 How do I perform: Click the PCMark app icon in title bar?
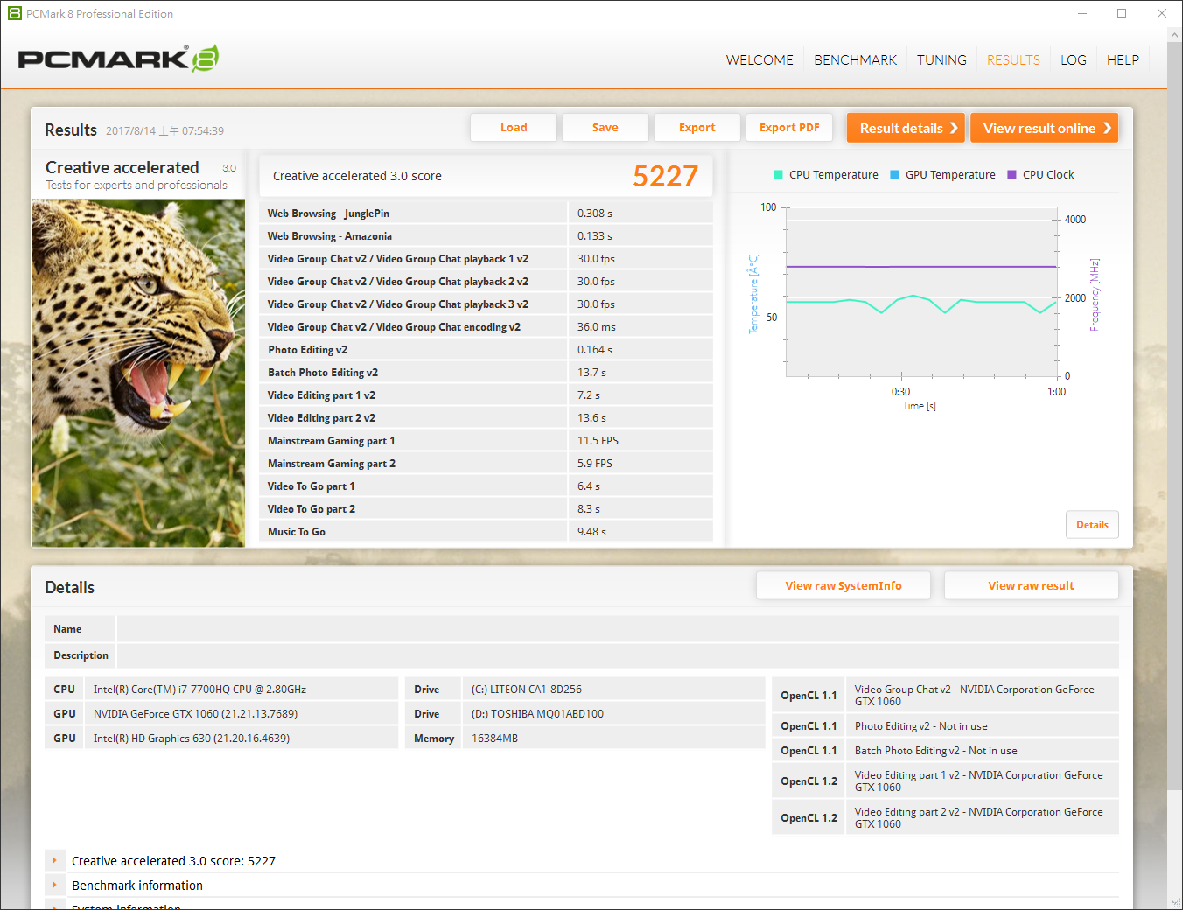tap(14, 13)
